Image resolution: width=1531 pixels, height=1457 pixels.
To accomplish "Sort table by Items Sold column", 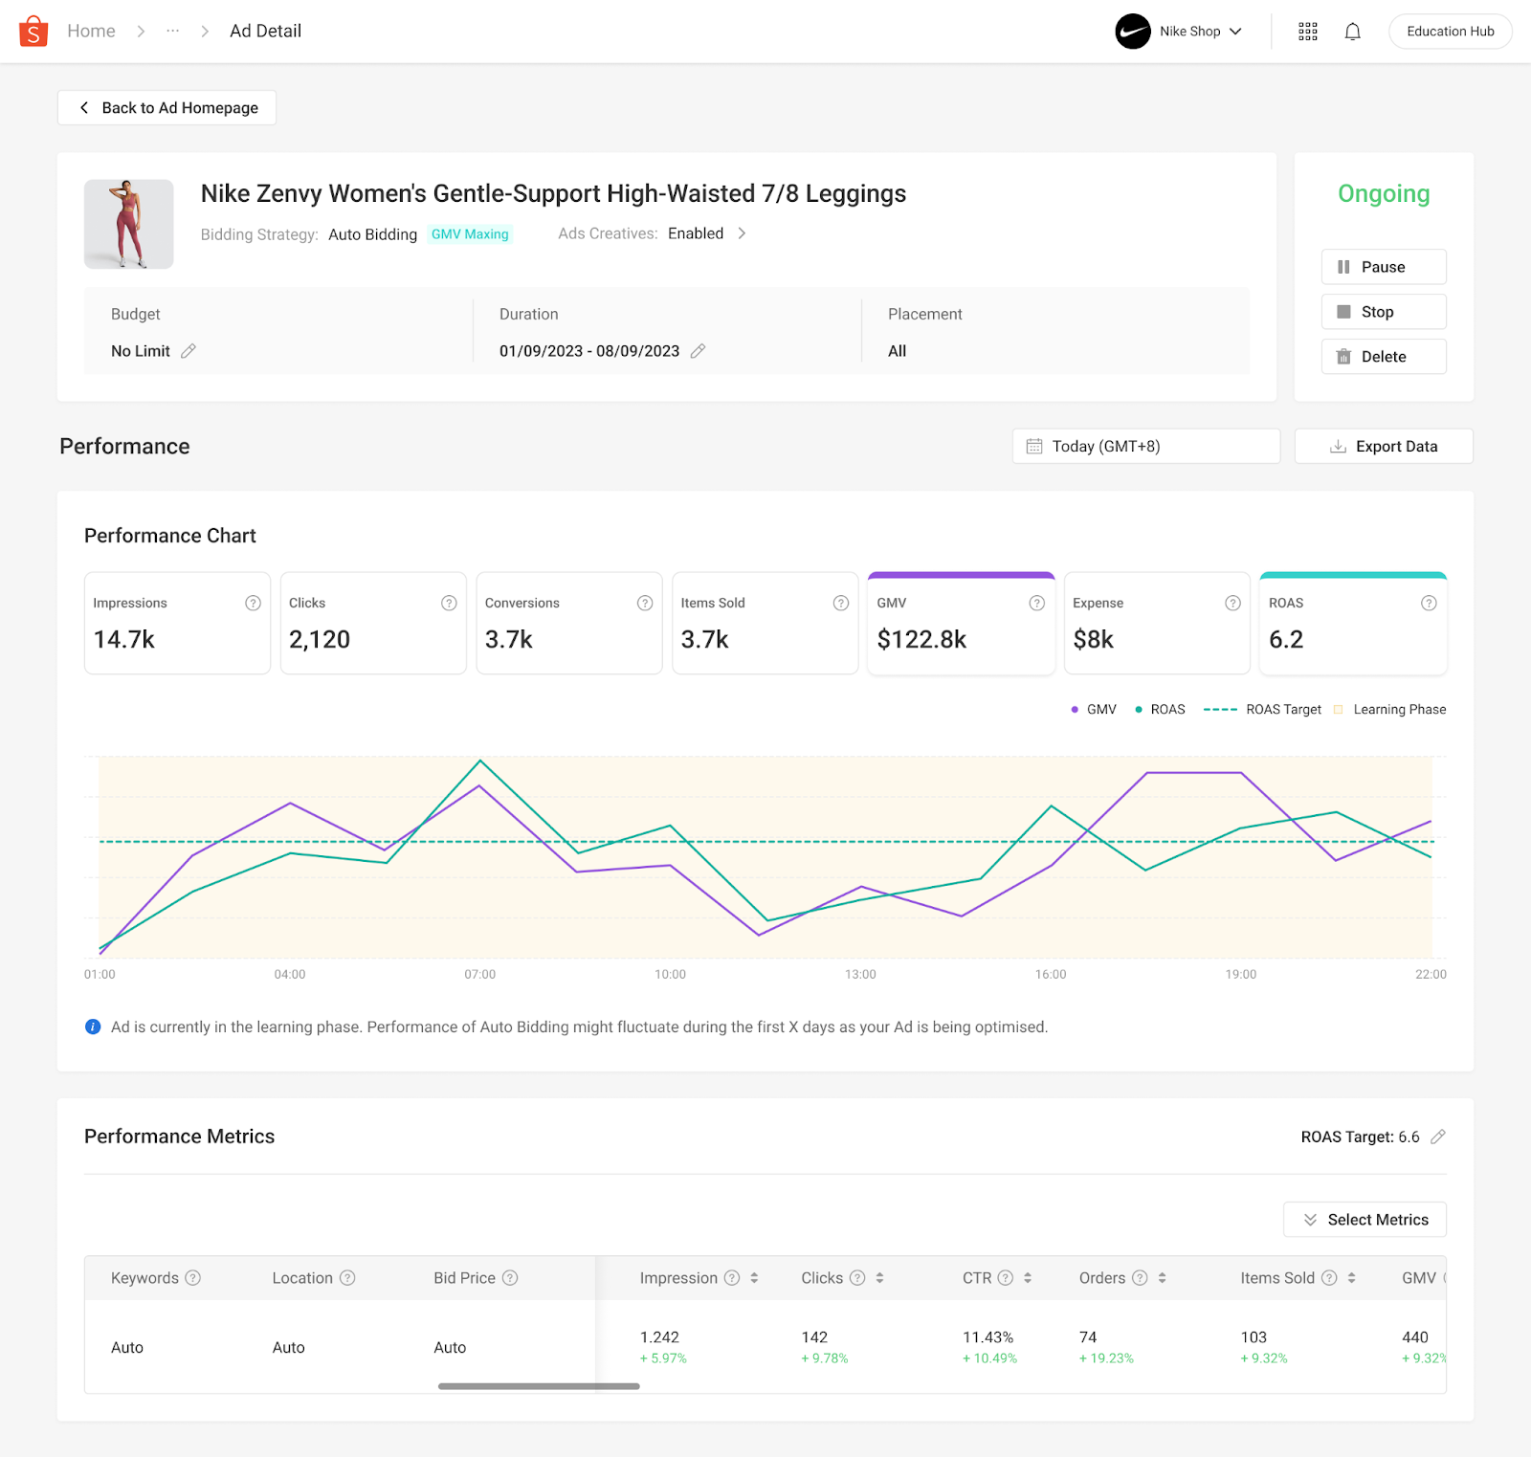I will (x=1351, y=1278).
